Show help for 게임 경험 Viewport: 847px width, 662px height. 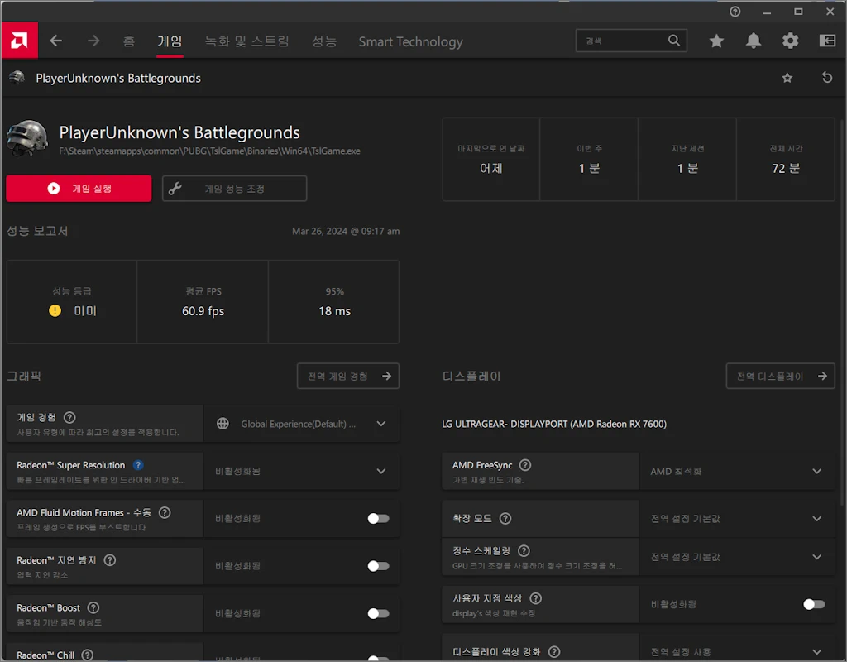pyautogui.click(x=69, y=417)
